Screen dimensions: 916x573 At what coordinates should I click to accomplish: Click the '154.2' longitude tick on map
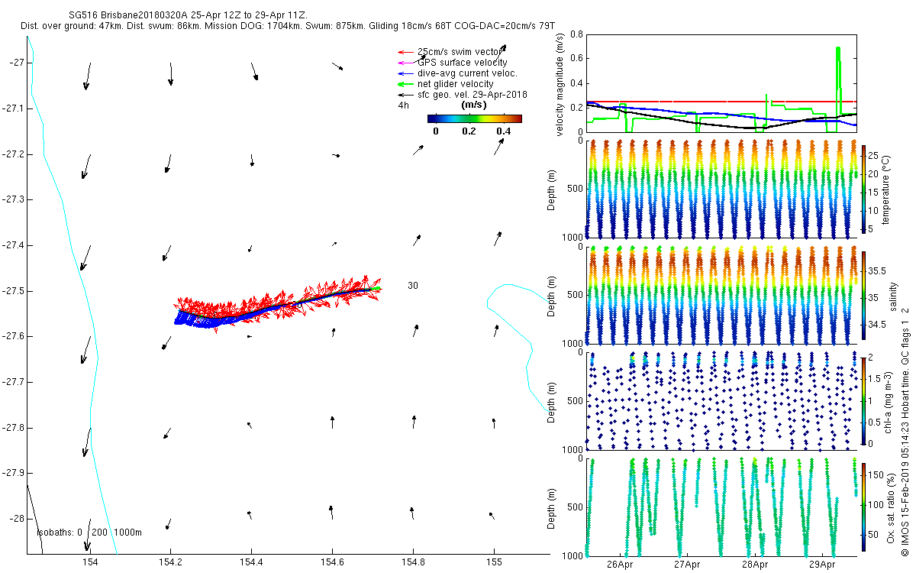[x=170, y=564]
